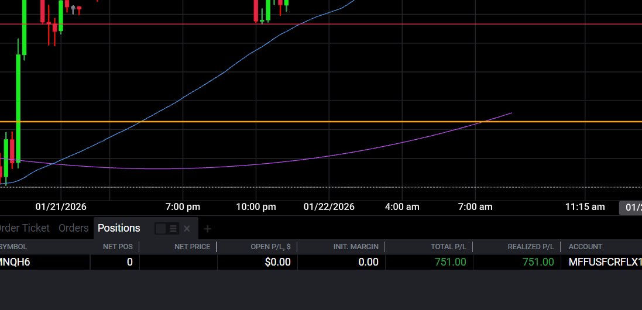
Task: Click the 7:00 pm time axis label
Action: click(x=183, y=206)
